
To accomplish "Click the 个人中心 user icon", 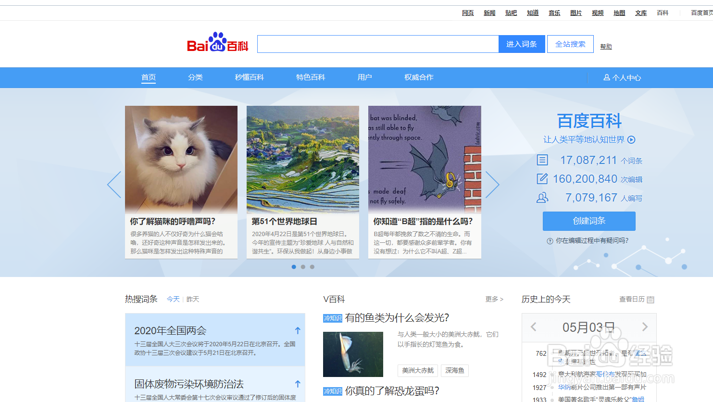I will point(607,77).
